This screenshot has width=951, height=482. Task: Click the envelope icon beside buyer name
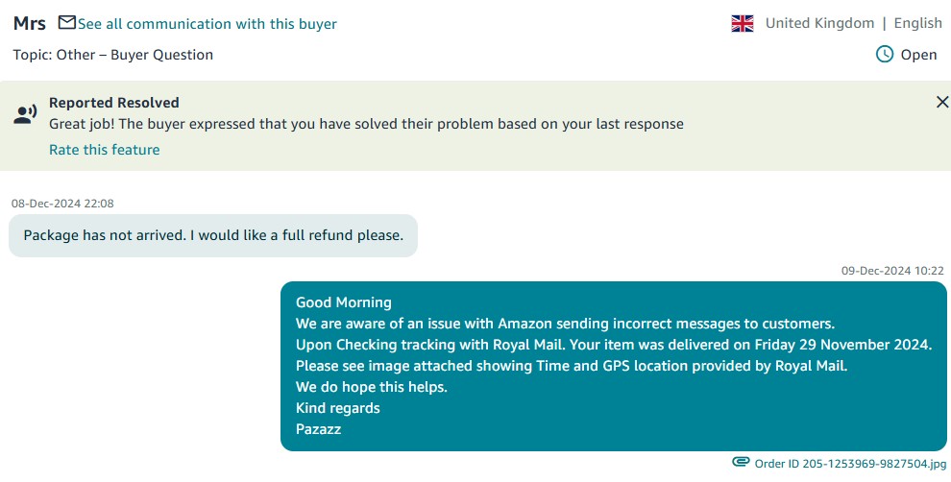point(66,23)
